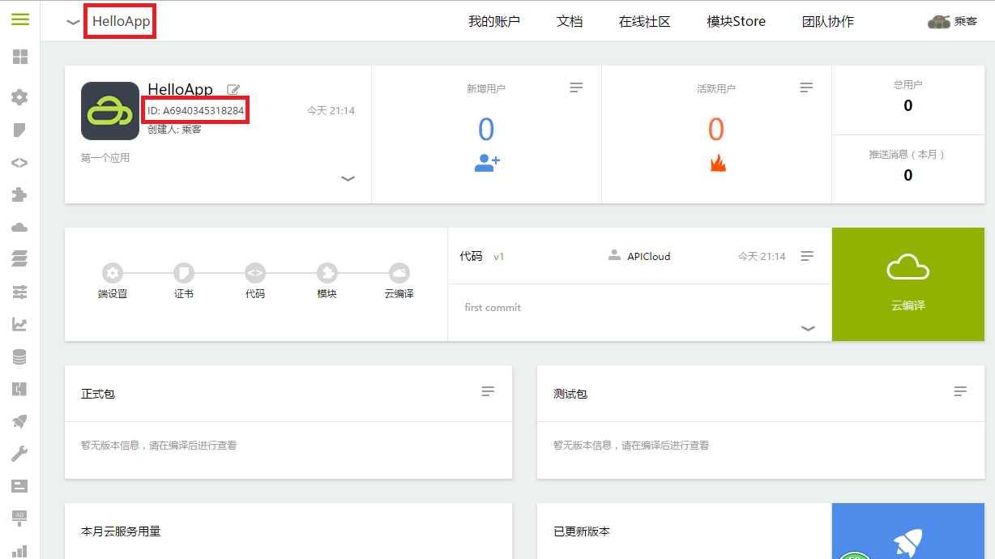Open the line chart icon in sidebar
Image resolution: width=995 pixels, height=559 pixels.
(x=19, y=324)
